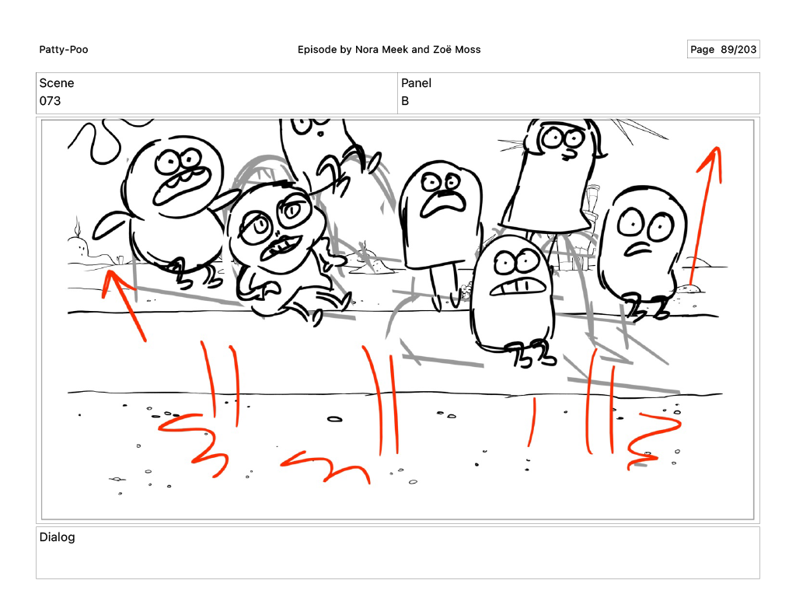The width and height of the screenshot is (796, 615).
Task: Click the far-left character with flipper arms
Action: pyautogui.click(x=173, y=202)
